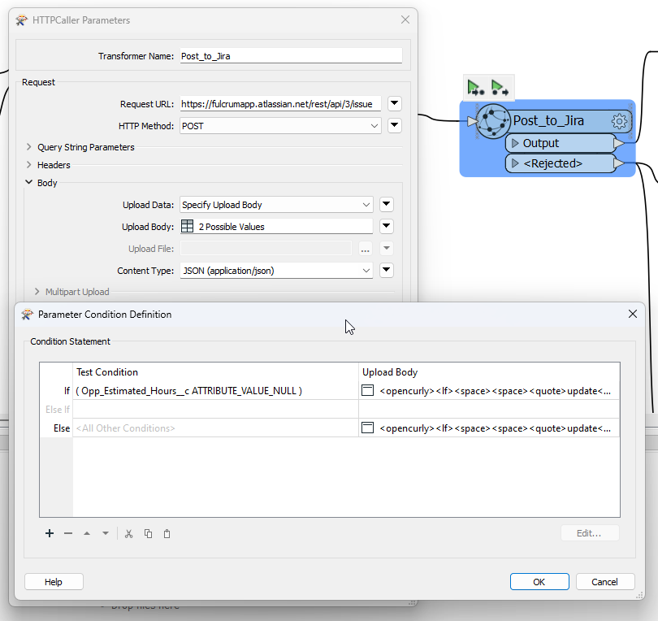The width and height of the screenshot is (658, 621).
Task: Click the OK button
Action: 539,581
